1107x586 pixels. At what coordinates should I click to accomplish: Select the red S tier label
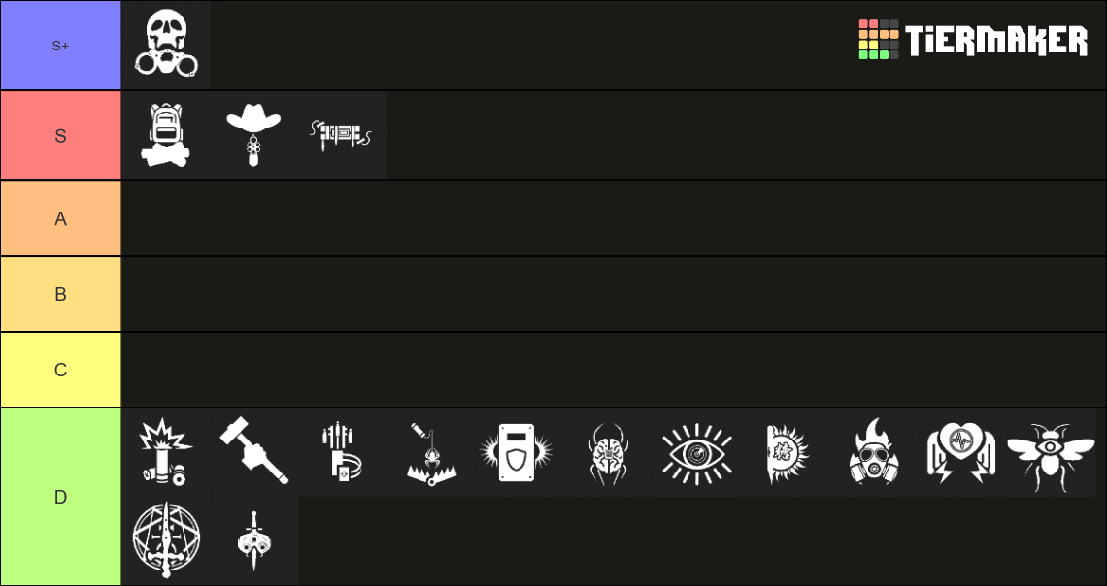point(60,135)
